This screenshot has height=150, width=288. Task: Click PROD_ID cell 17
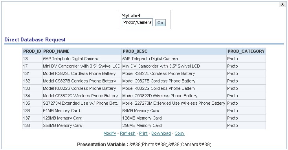click(x=32, y=66)
